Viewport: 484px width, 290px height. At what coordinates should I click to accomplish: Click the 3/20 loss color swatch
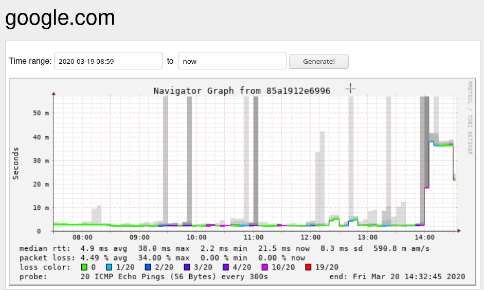click(187, 267)
